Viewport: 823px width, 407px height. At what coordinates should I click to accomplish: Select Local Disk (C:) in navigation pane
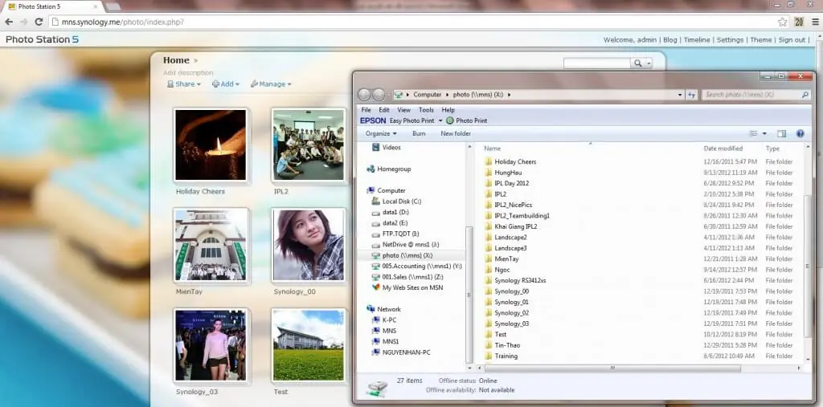[401, 201]
